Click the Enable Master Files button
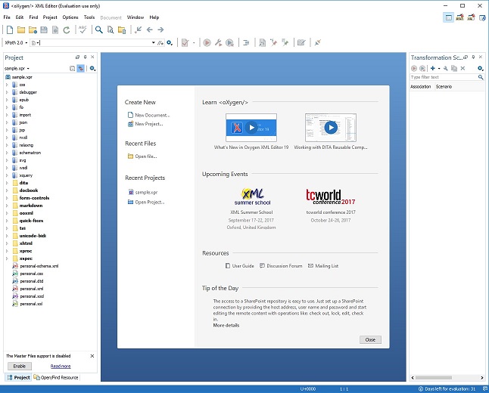This screenshot has width=489, height=393. tap(20, 367)
